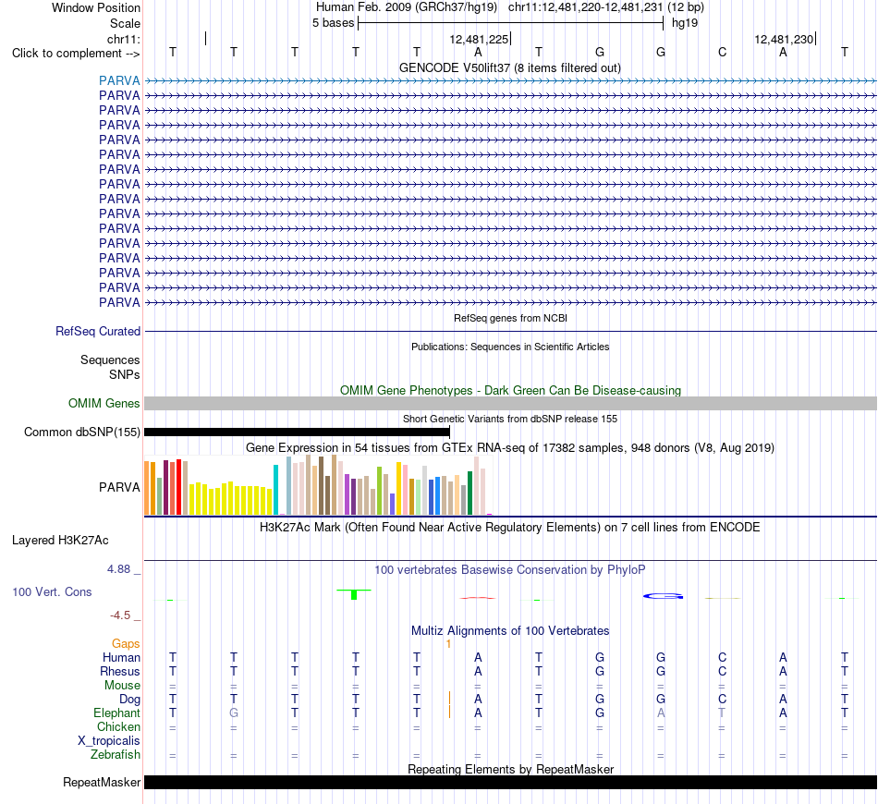Click the dark green bar in GTEx chart
The image size is (878, 804).
point(469,493)
